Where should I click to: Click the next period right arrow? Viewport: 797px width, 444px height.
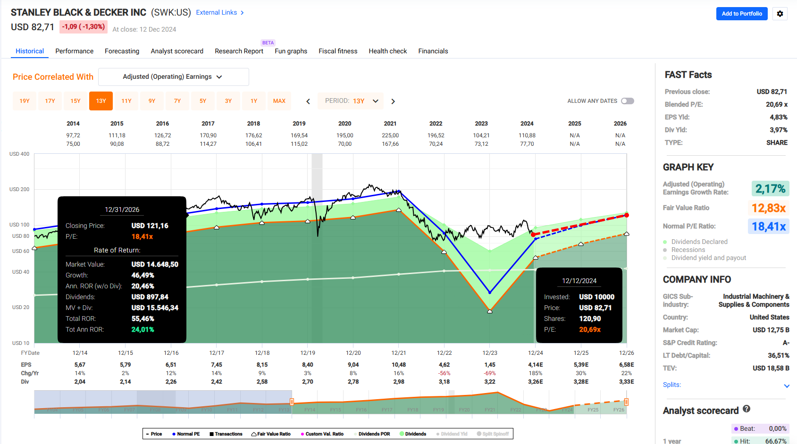coord(393,101)
